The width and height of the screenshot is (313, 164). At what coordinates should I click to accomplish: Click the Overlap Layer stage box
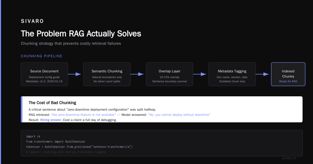pos(170,74)
